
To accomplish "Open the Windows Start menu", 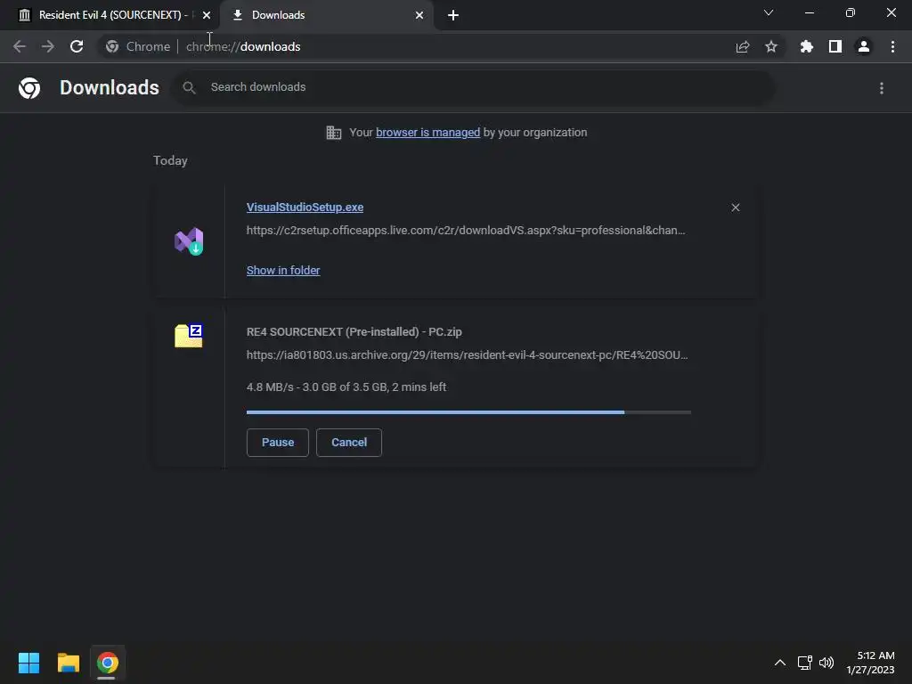I will tap(28, 663).
